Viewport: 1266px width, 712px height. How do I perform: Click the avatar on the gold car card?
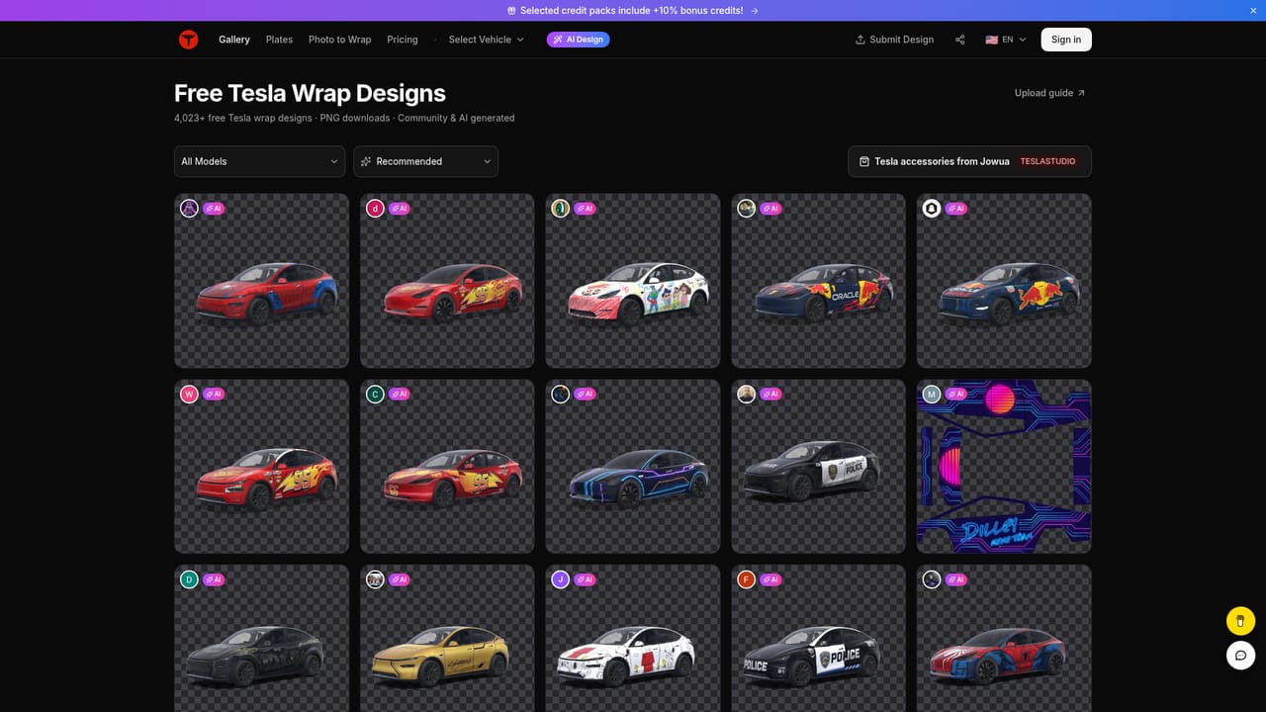point(375,579)
